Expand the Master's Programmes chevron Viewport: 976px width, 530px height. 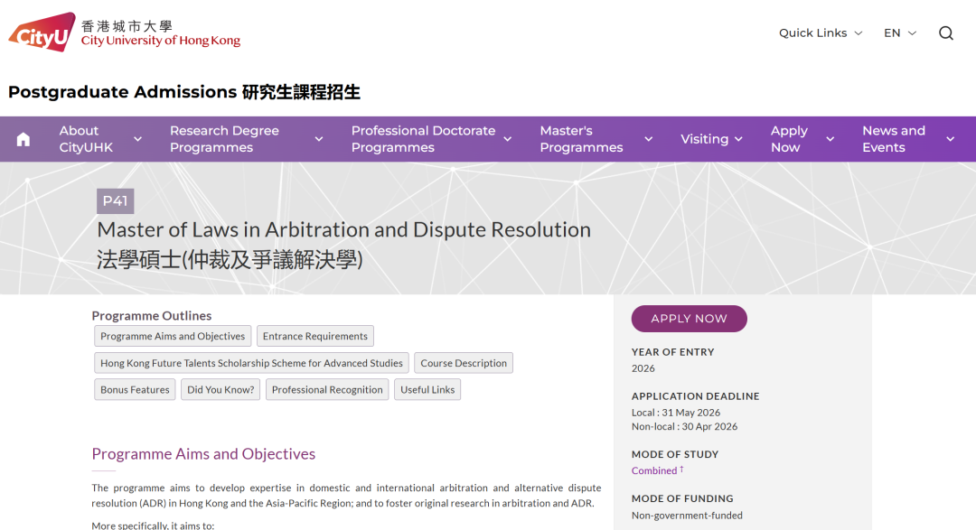pyautogui.click(x=648, y=139)
